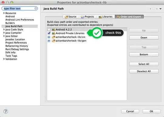
Task: Check the Android 4.2.2 checkbox
Action: [49, 29]
